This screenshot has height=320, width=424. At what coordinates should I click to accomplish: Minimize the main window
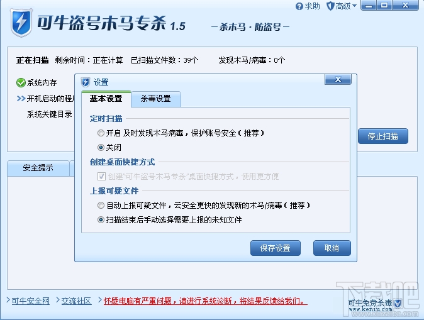[x=368, y=6]
